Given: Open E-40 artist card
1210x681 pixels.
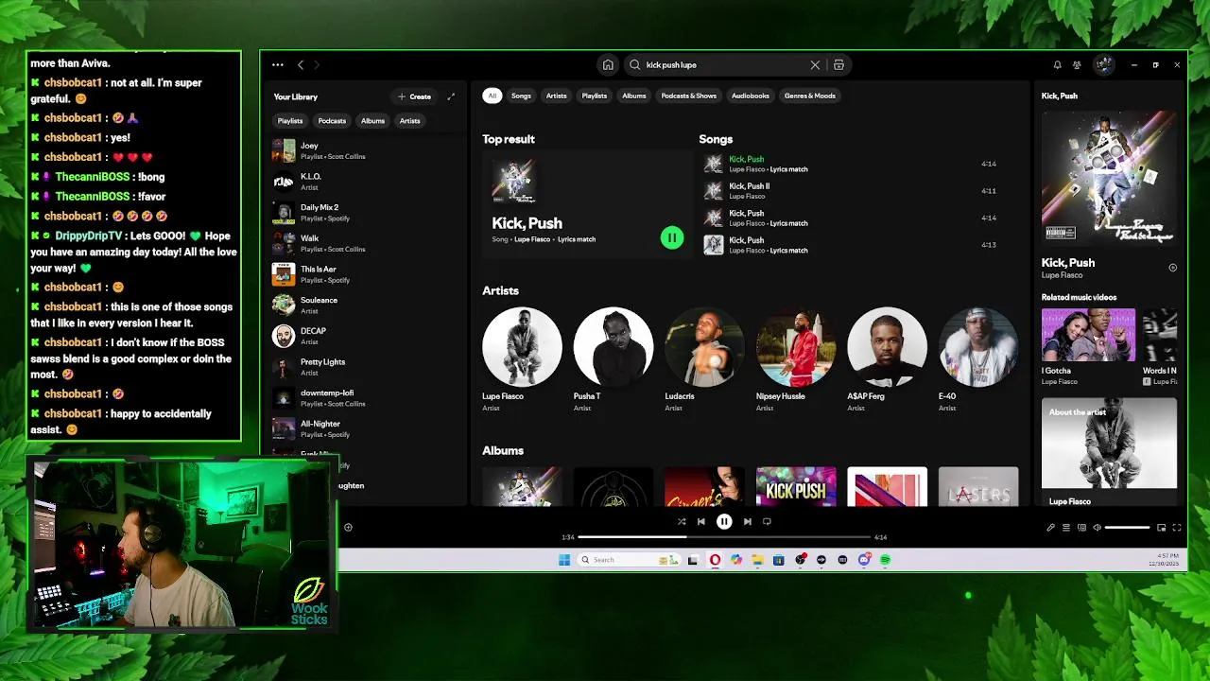Looking at the screenshot, I should 978,360.
